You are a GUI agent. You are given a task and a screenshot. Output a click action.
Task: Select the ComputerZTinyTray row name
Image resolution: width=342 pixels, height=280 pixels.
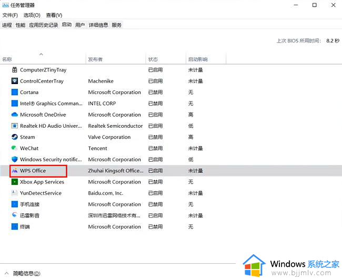(43, 70)
